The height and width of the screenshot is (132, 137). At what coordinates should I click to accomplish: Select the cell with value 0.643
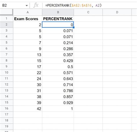tap(58, 79)
